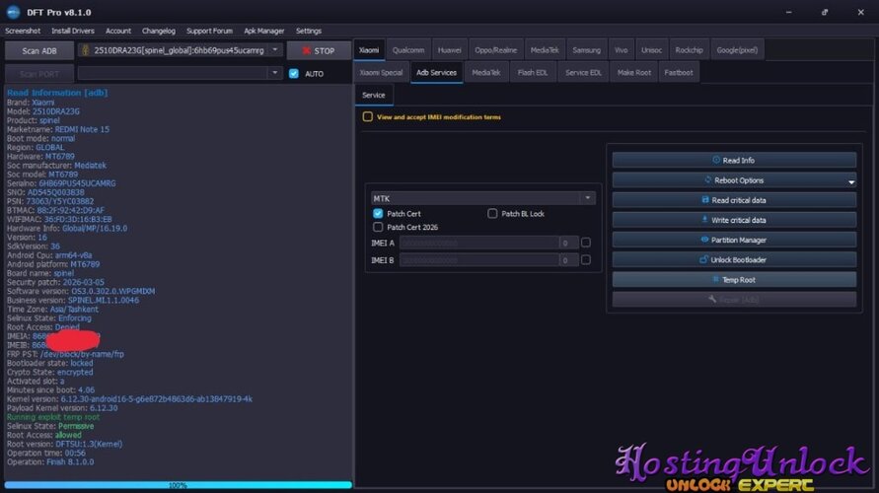
Task: Switch to the Huawei tab
Action: (449, 50)
